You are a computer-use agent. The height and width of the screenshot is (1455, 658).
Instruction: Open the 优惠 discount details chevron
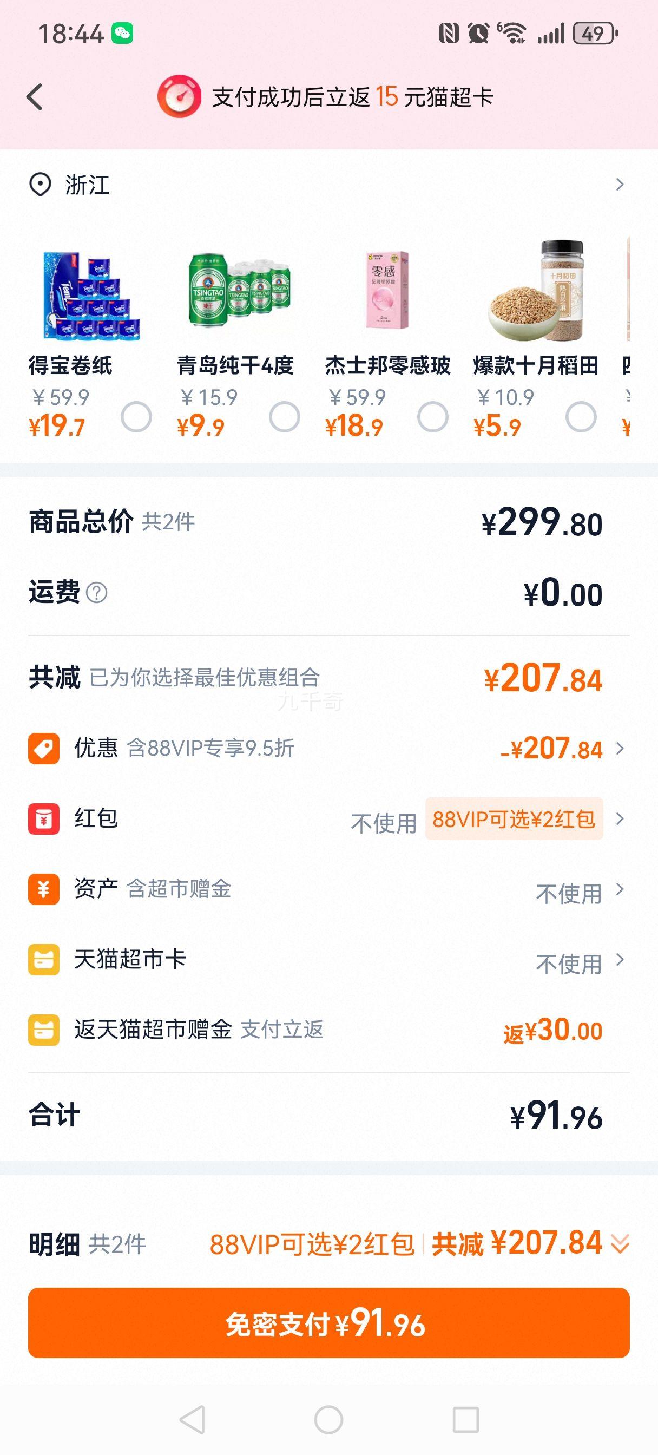click(x=620, y=749)
